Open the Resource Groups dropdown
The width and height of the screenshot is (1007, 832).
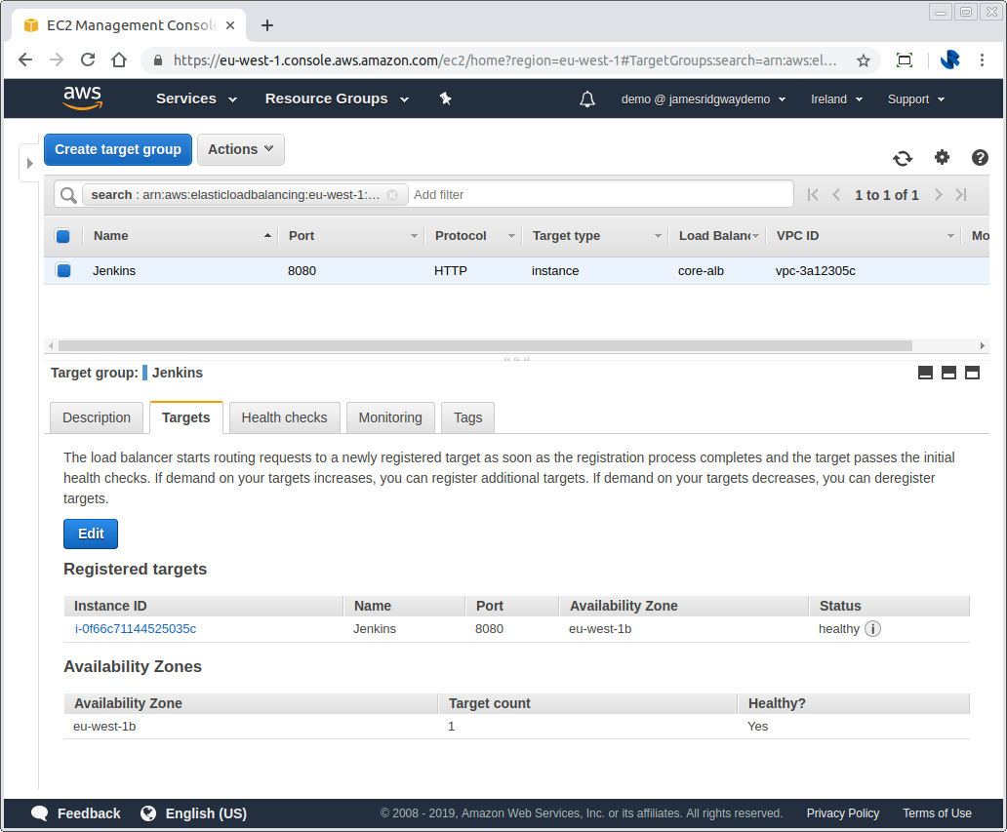click(x=338, y=99)
